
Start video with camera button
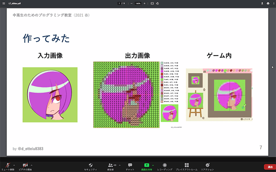[x=25, y=165]
